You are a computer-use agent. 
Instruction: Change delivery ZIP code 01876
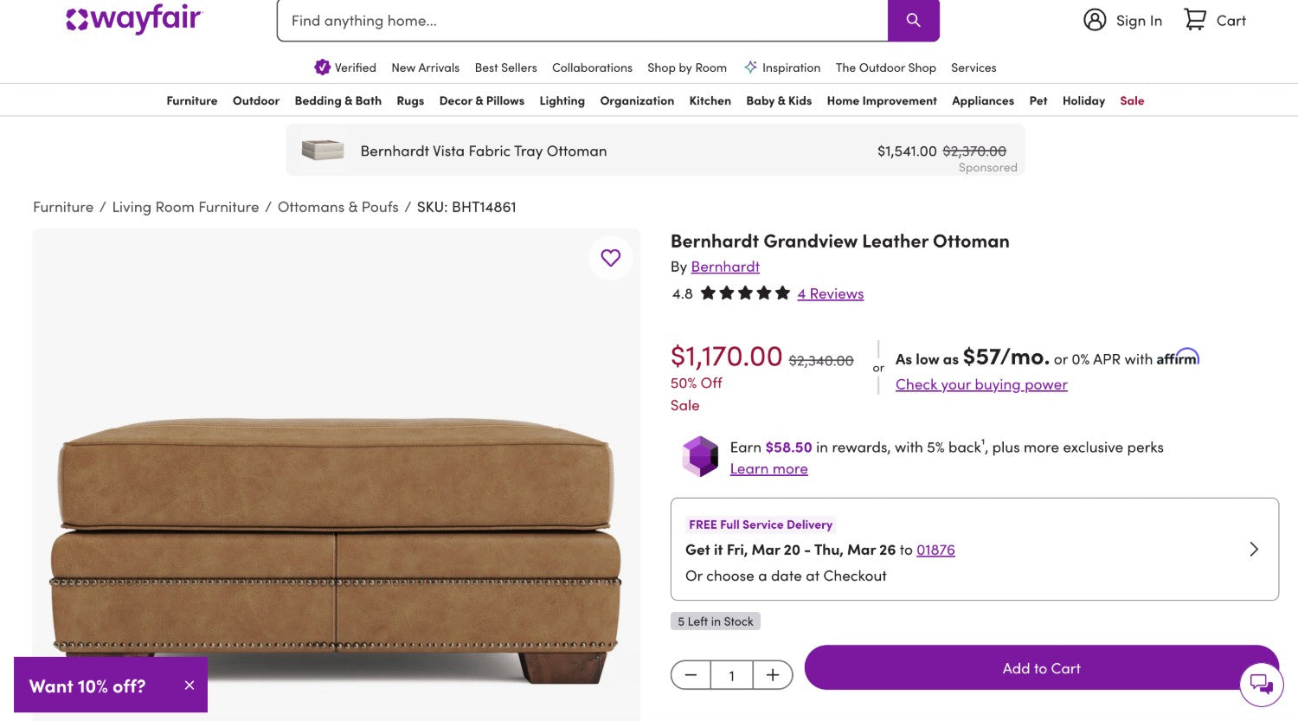point(935,550)
